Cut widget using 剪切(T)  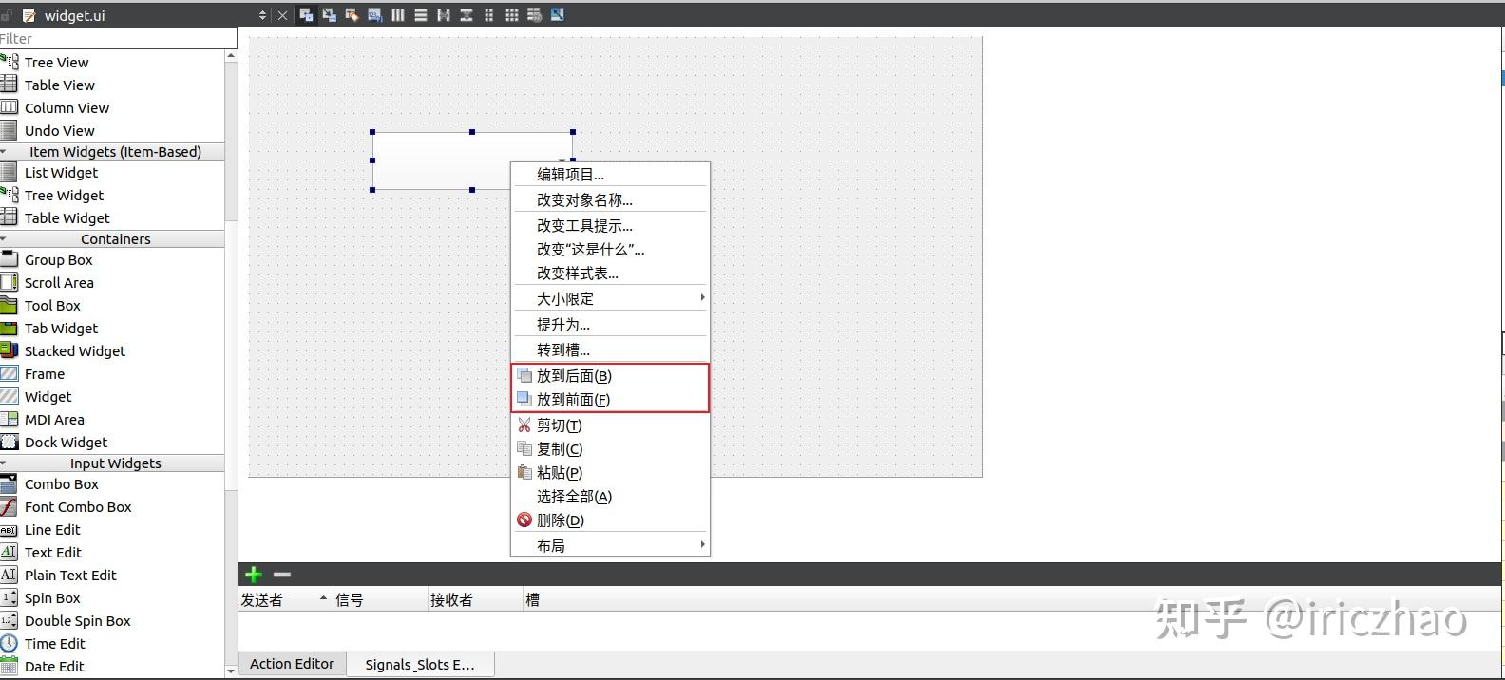(610, 425)
